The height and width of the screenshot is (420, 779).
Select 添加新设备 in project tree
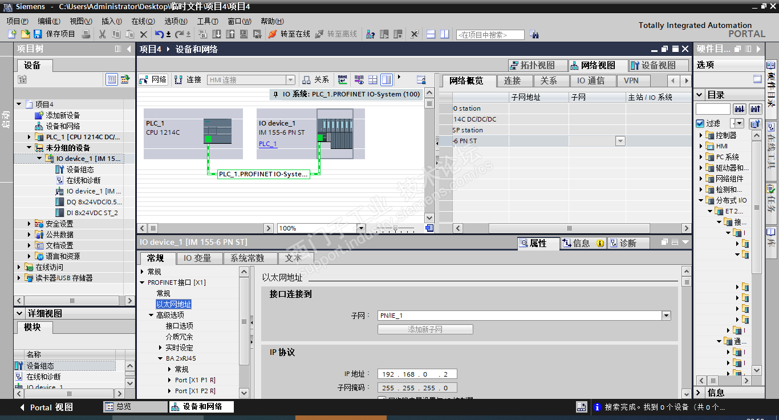point(63,115)
